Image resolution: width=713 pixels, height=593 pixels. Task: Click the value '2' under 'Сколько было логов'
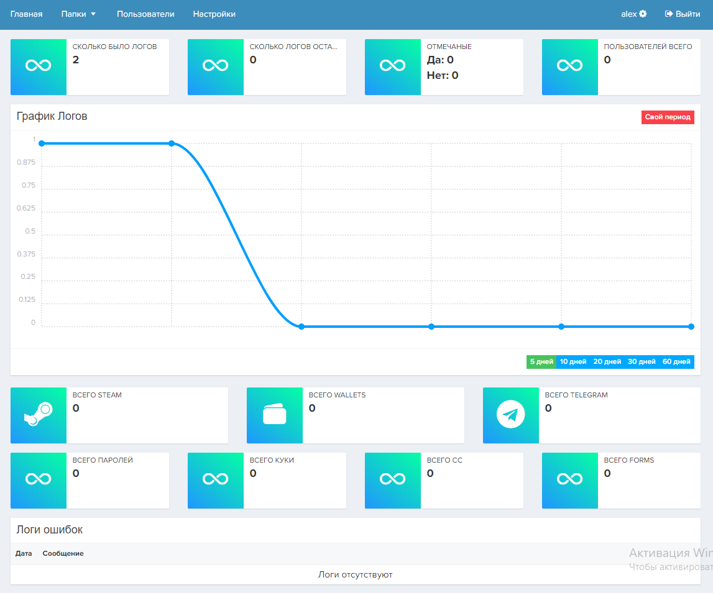tap(75, 60)
